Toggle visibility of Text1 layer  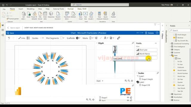pyautogui.click(x=128, y=100)
